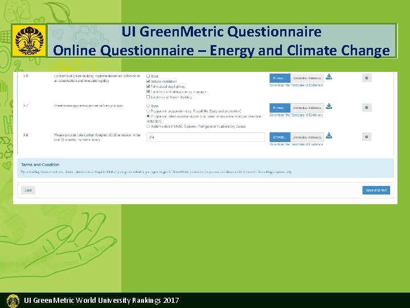Uncheck the Natural ventilation checkbox
This screenshot has width=410, height=308.
point(148,81)
